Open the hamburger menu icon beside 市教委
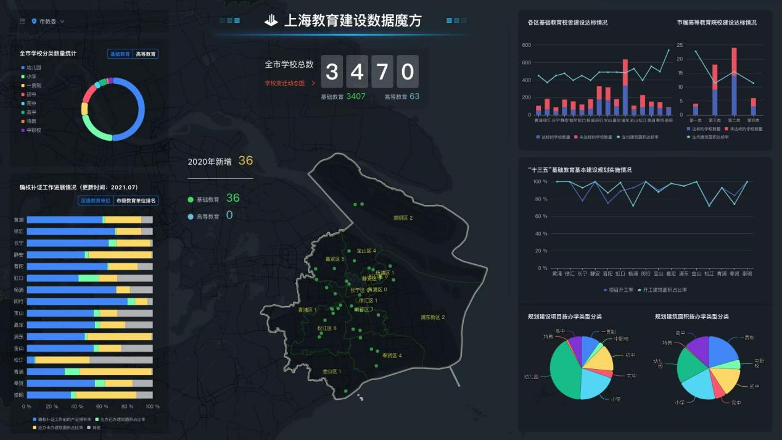The image size is (782, 440). pyautogui.click(x=22, y=21)
